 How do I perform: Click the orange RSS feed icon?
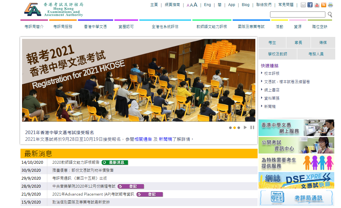pyautogui.click(x=323, y=5)
